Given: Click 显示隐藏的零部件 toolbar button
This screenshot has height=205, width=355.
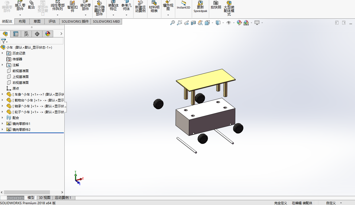Looking at the screenshot, I should (99, 8).
